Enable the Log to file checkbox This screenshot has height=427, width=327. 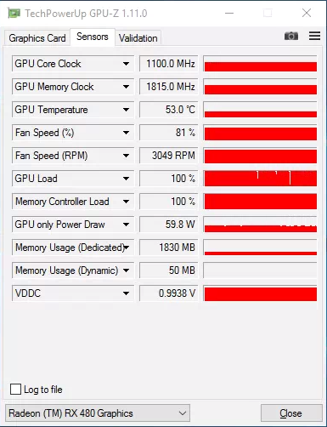[15, 389]
